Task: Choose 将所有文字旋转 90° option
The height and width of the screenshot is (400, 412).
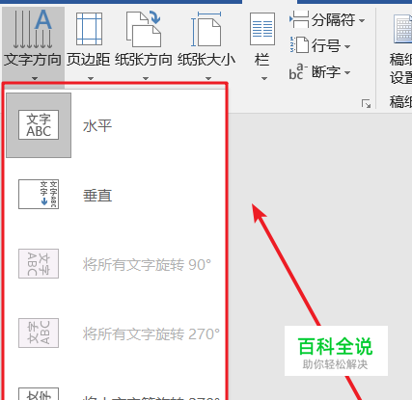Action: pyautogui.click(x=147, y=265)
